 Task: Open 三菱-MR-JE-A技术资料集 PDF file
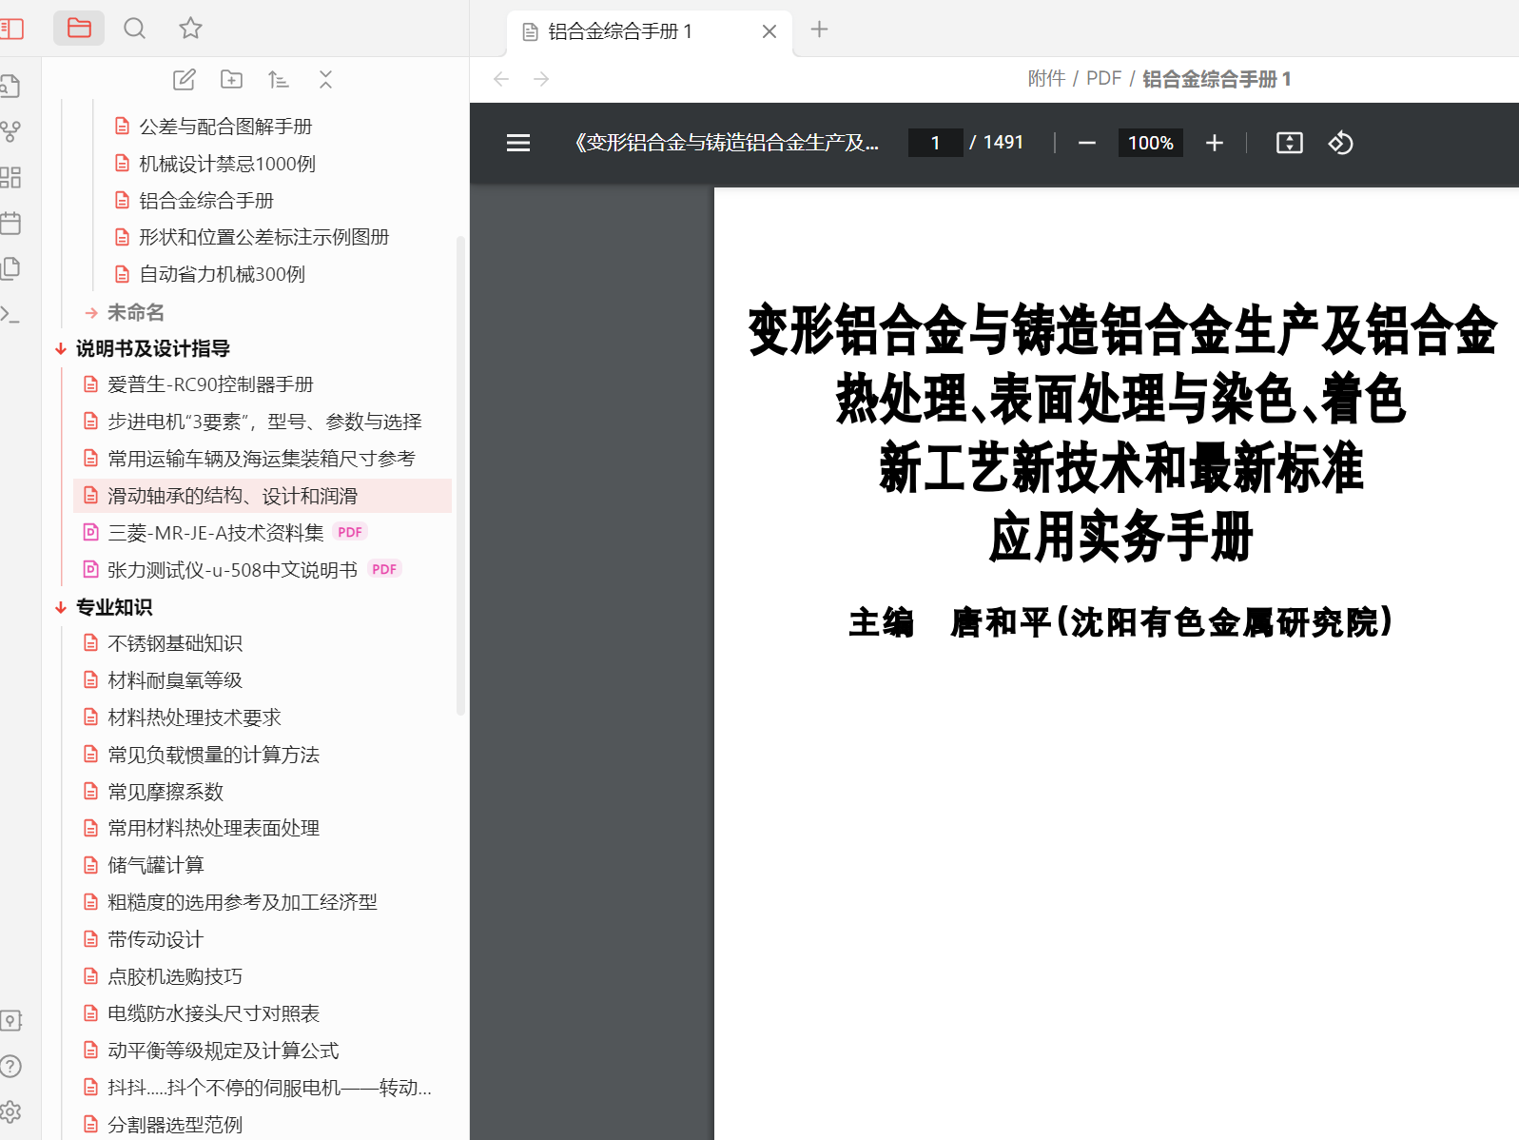[x=216, y=533]
